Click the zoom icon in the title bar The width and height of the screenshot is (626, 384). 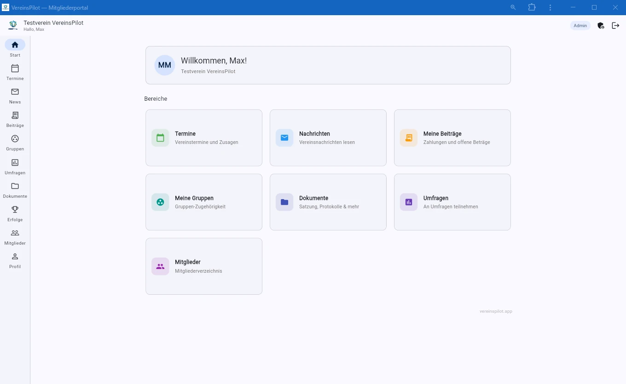pos(512,7)
